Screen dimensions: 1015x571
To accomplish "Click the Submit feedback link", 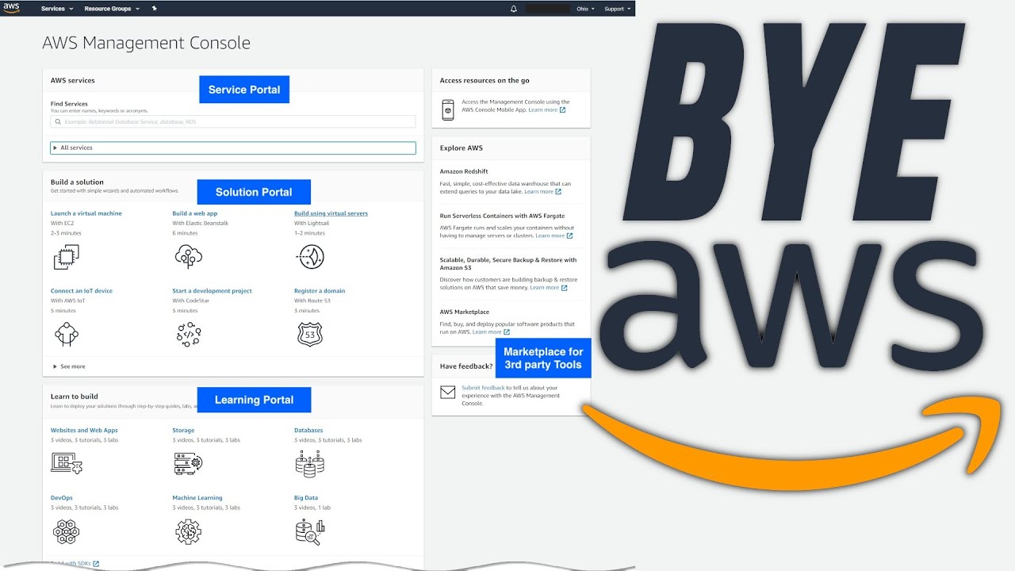I will (483, 388).
